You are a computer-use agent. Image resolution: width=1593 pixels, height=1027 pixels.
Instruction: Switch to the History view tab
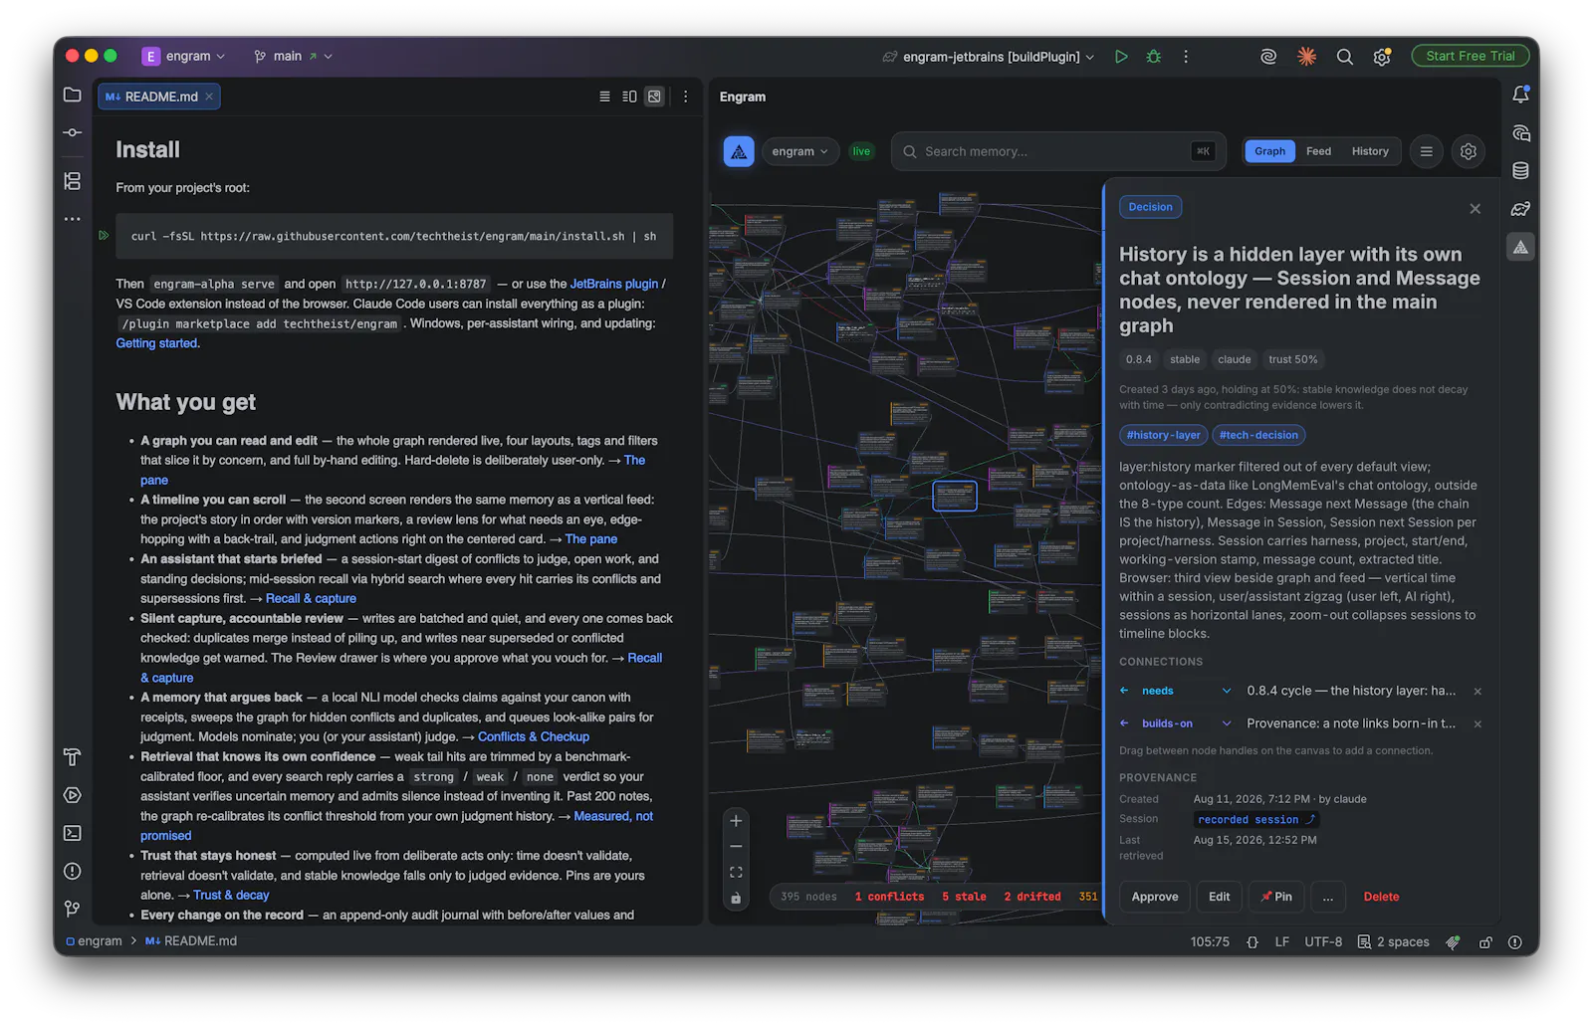[x=1370, y=151]
